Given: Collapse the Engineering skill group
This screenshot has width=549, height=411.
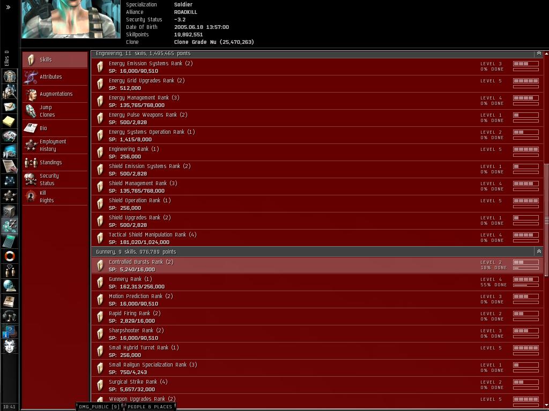Looking at the screenshot, I should 539,54.
